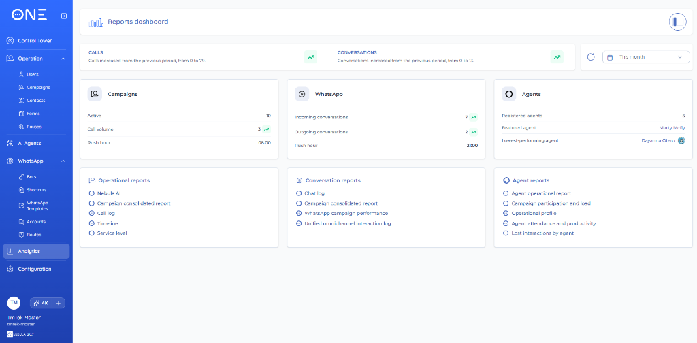Click Dayanna Otero's avatar image
This screenshot has width=697, height=343.
pyautogui.click(x=681, y=140)
